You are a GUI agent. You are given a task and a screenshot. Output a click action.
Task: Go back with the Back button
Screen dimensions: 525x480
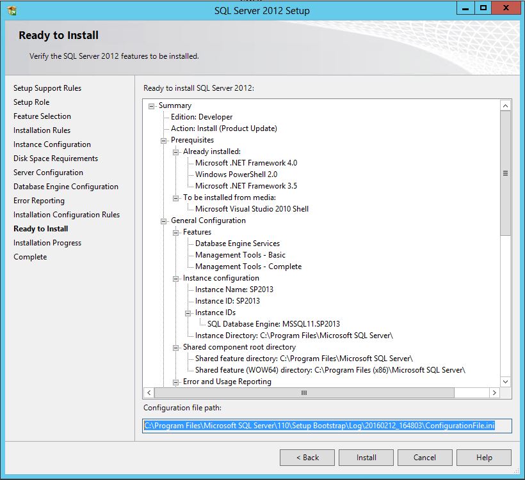coord(307,458)
